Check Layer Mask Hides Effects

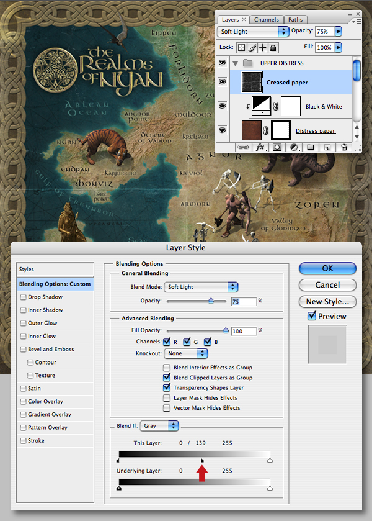(x=167, y=397)
